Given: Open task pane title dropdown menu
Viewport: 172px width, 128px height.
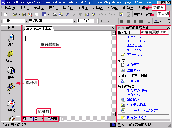Looking at the screenshot, I should coord(164,27).
